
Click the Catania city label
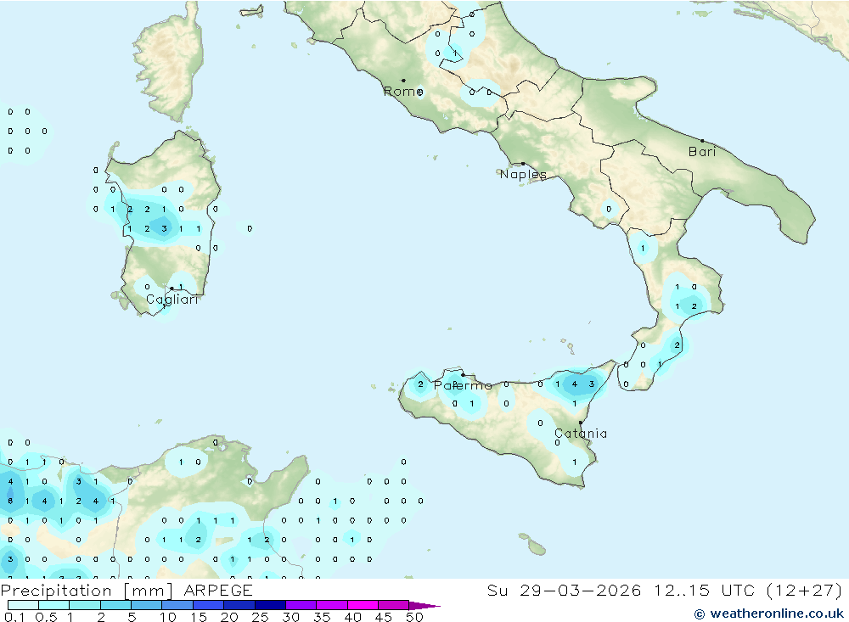coord(581,434)
